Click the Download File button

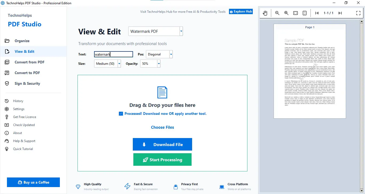coord(162,144)
